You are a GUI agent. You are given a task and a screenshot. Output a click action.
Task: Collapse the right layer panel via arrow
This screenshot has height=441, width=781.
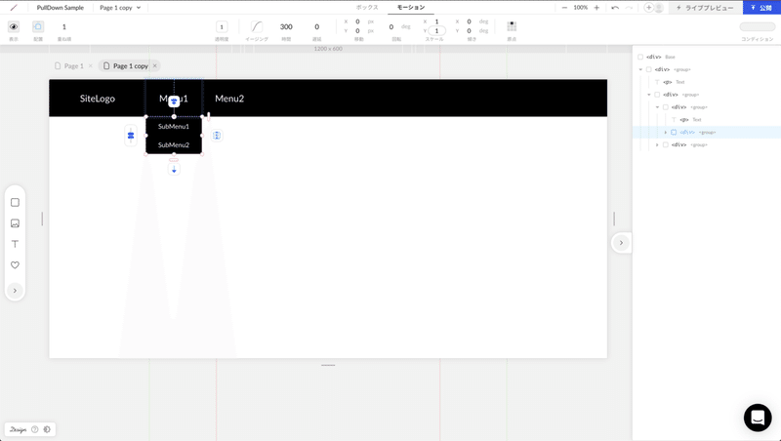tap(621, 243)
